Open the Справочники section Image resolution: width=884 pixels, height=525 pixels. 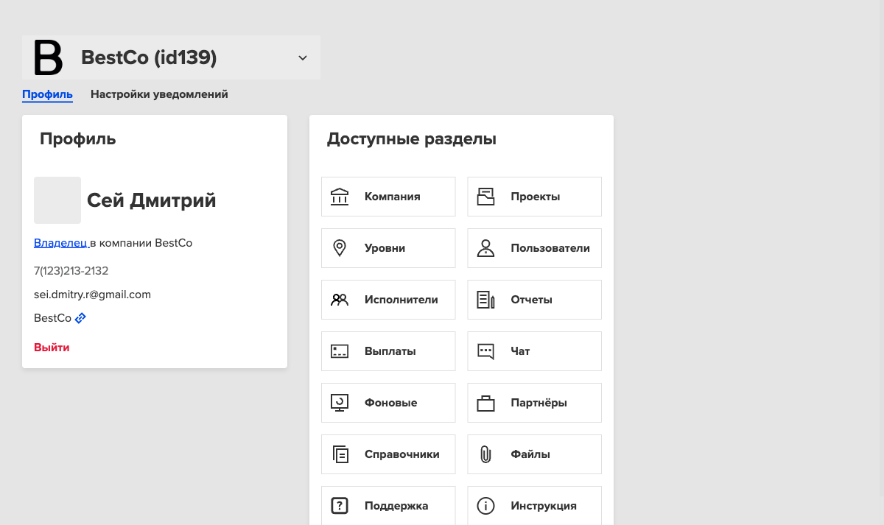pos(388,454)
